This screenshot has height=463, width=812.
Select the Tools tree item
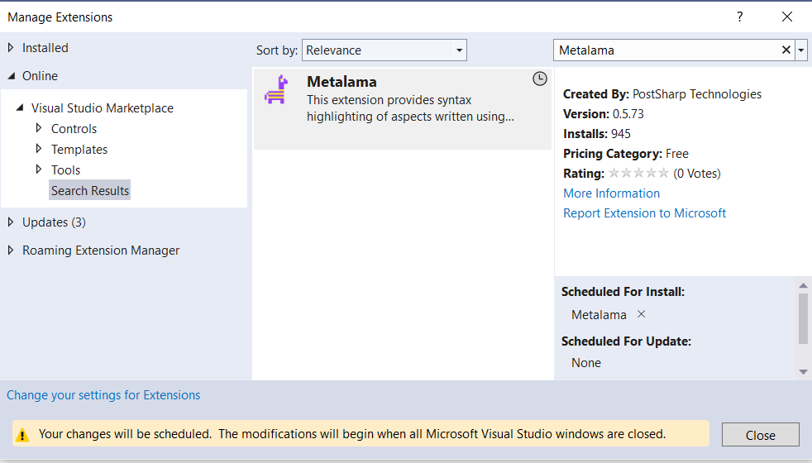tap(66, 170)
